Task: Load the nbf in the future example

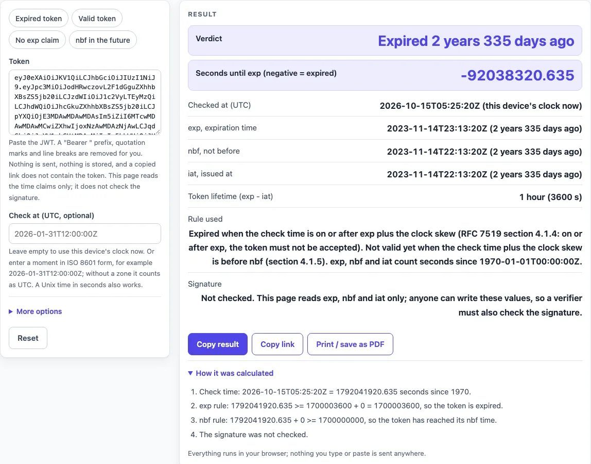Action: 102,40
